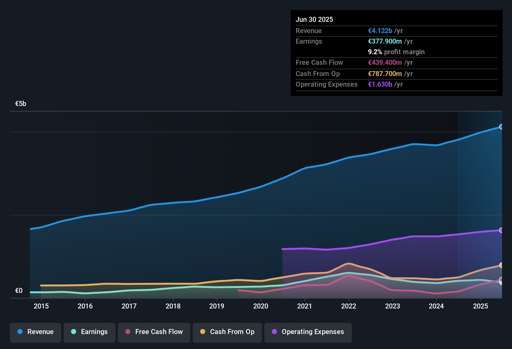Click the Operating Expenses endpoint circle

pyautogui.click(x=501, y=230)
